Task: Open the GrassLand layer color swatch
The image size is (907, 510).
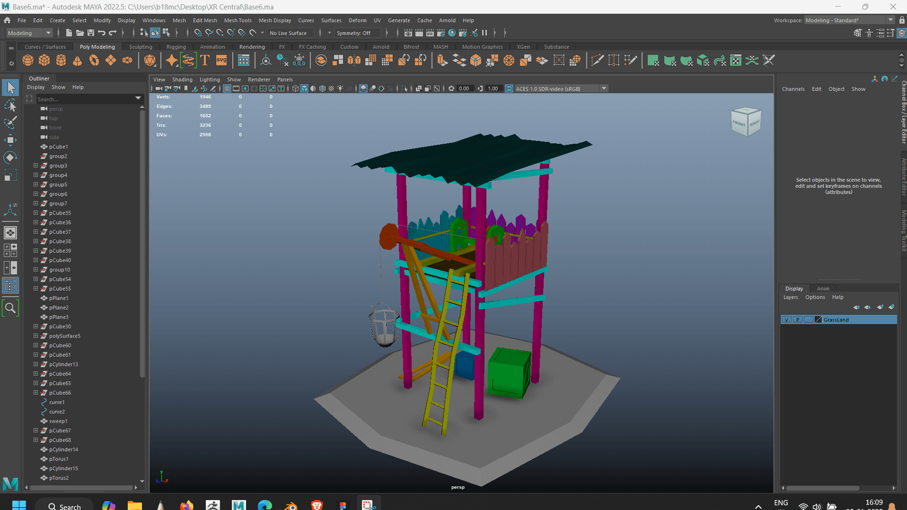Action: point(819,320)
